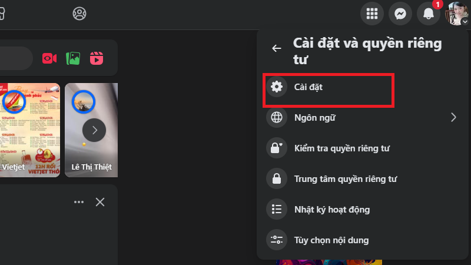This screenshot has width=471, height=265.
Task: Add photo or video using green icon
Action: (73, 58)
